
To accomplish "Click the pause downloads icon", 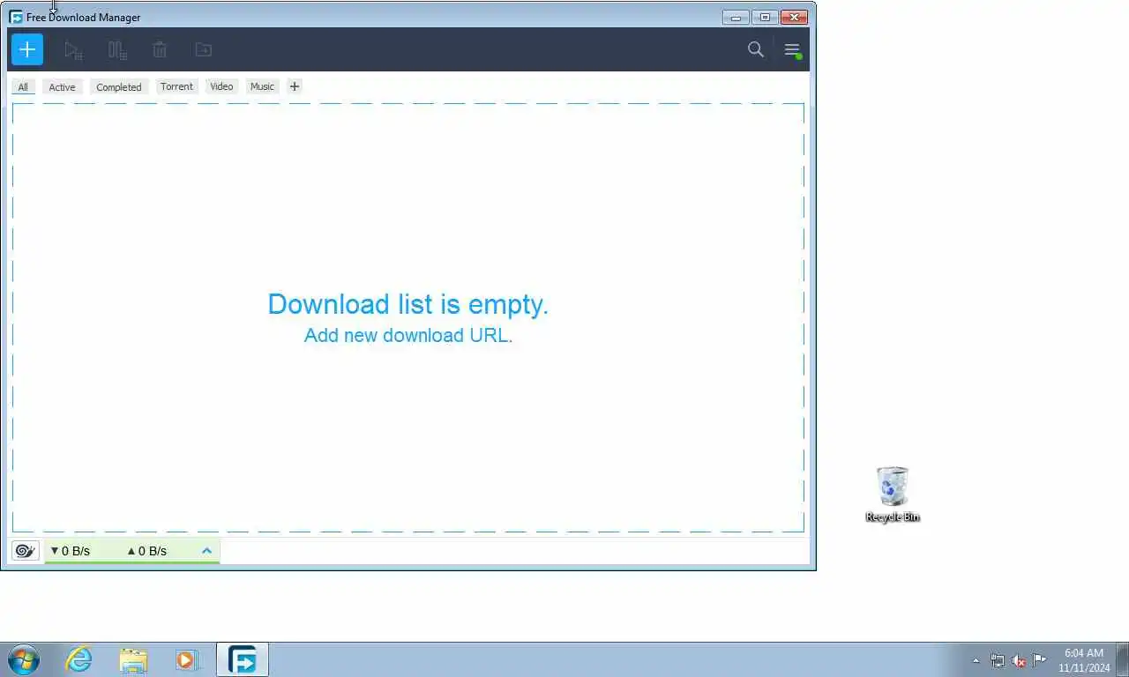I will [x=117, y=50].
